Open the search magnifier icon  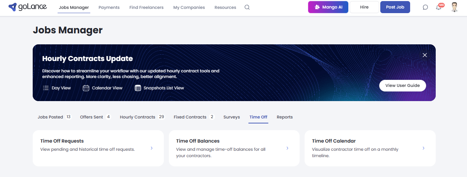tap(247, 7)
